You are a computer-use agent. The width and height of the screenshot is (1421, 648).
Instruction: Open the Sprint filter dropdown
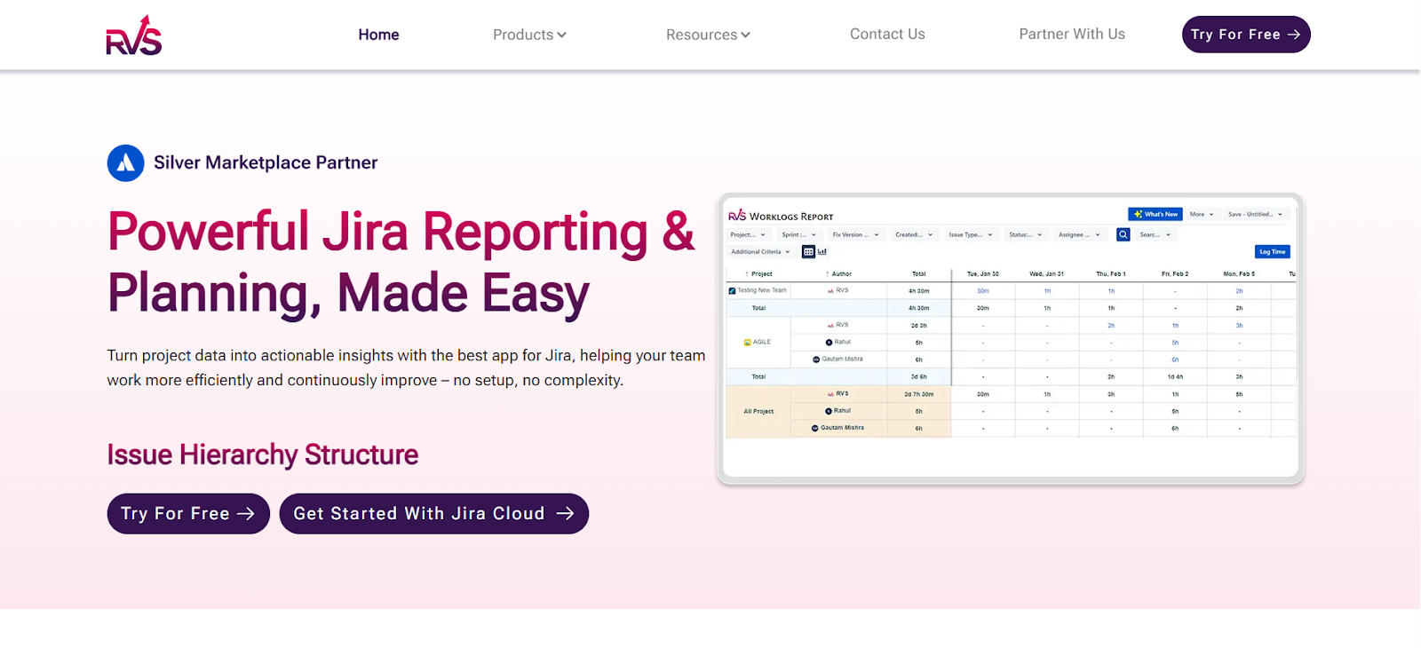[x=798, y=234]
